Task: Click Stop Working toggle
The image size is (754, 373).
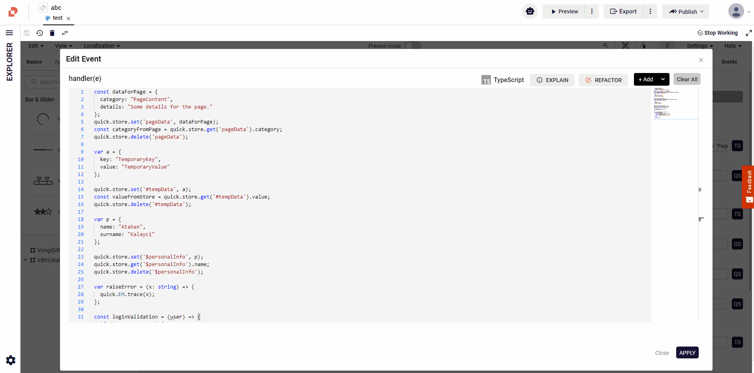Action: point(718,33)
